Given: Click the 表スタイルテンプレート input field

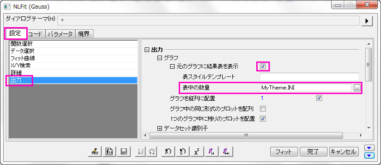Looking at the screenshot, I should tap(309, 77).
